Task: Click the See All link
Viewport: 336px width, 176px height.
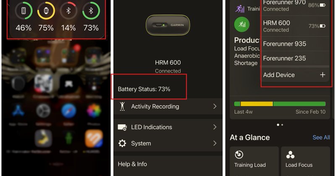Action: click(x=321, y=137)
